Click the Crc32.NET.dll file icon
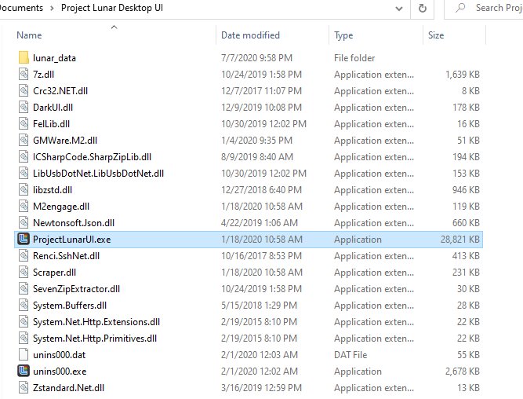523x399 pixels. coord(24,90)
